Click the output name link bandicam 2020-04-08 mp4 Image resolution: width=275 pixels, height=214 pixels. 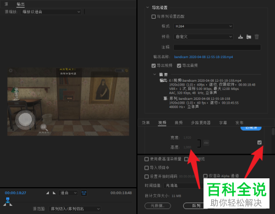204,57
